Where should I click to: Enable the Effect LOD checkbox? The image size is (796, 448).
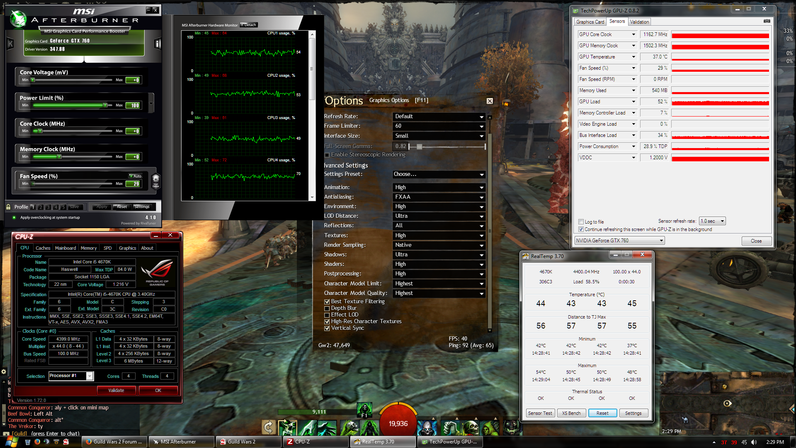327,315
